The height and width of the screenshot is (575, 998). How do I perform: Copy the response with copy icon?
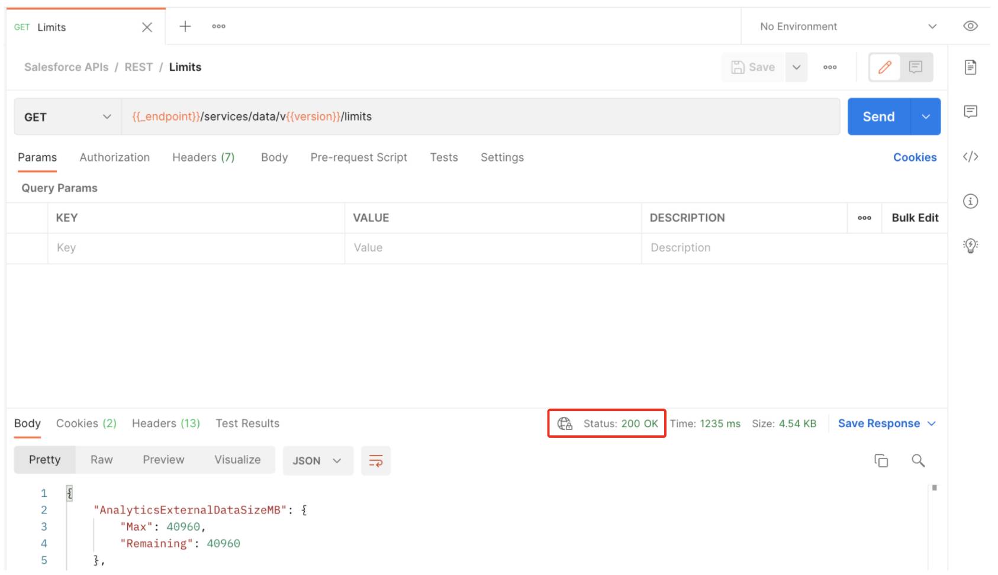point(881,460)
